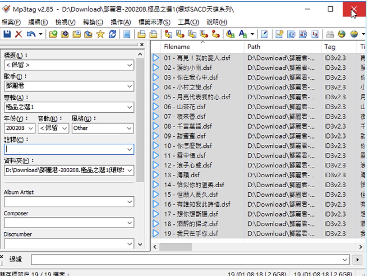
Task: Open the 標籤來源(S) menu
Action: pos(154,22)
